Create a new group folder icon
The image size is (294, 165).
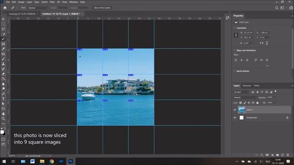tap(277, 155)
